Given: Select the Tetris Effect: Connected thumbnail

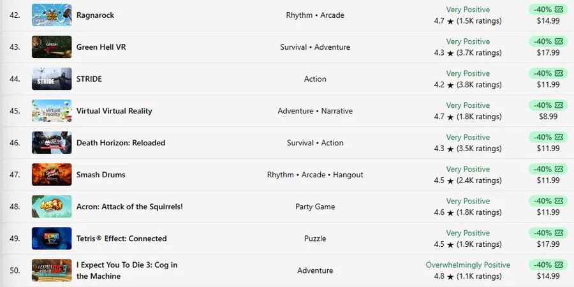Looking at the screenshot, I should coord(52,239).
